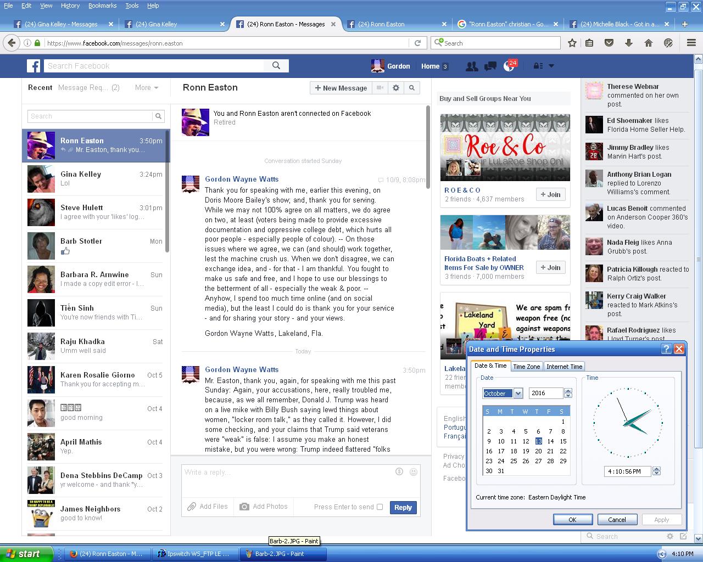Switch to the Time Zone tab
Viewport: 703px width, 562px height.
tap(526, 367)
